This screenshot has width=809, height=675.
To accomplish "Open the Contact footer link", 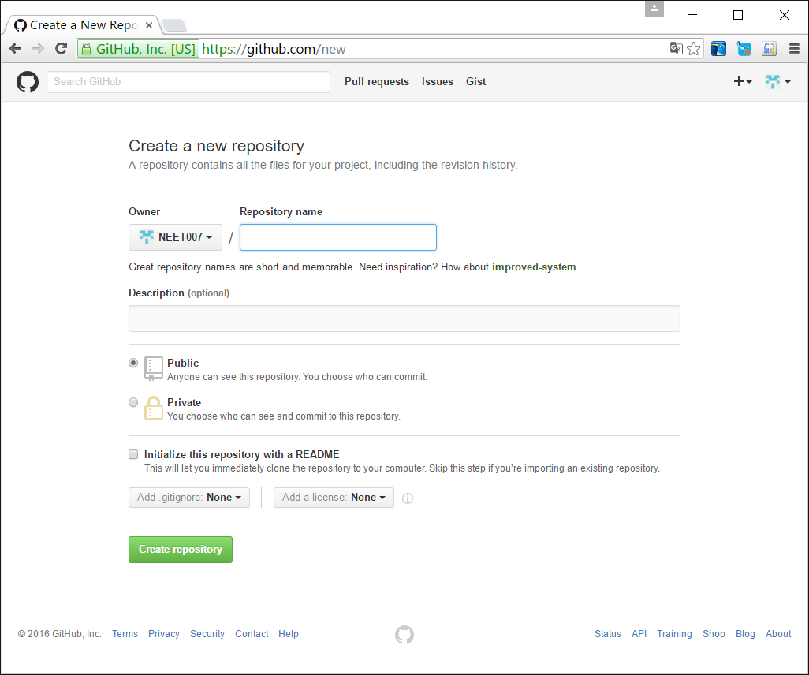I will (252, 634).
